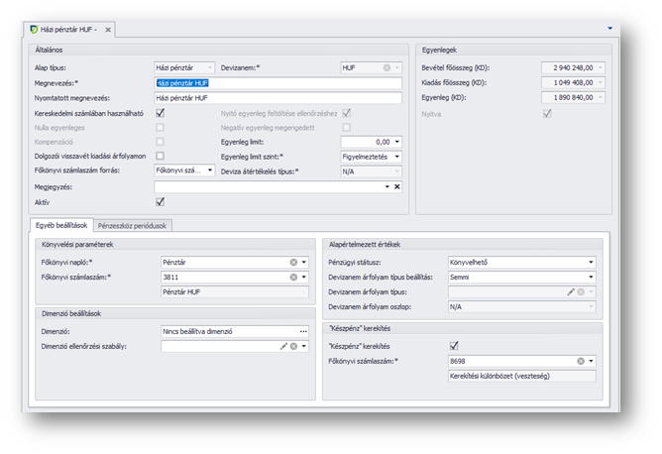
Task: Clear the 8698 rounding account with its X icon
Action: pos(581,361)
